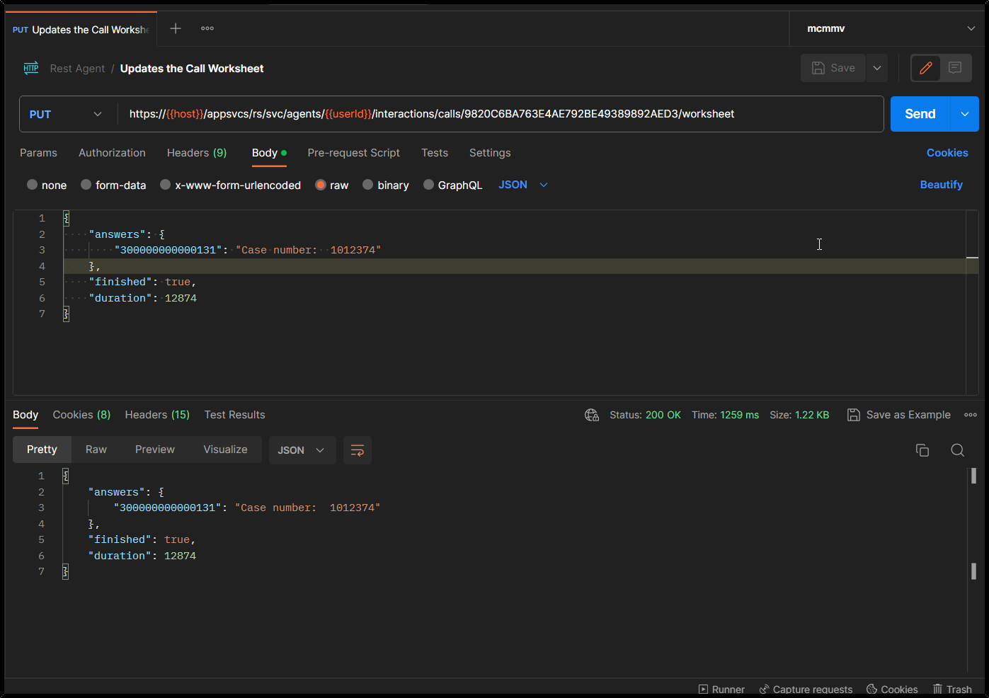Select the binary body type
Screen dimensions: 989x698
[x=386, y=185]
